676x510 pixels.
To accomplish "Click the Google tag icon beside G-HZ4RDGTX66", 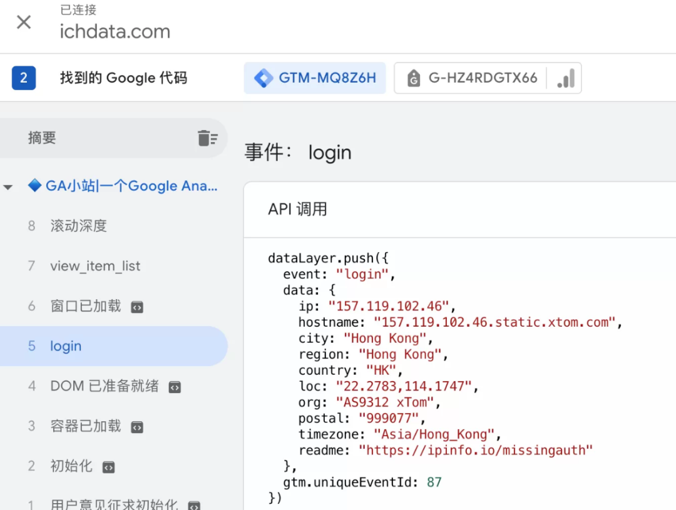I will 414,78.
